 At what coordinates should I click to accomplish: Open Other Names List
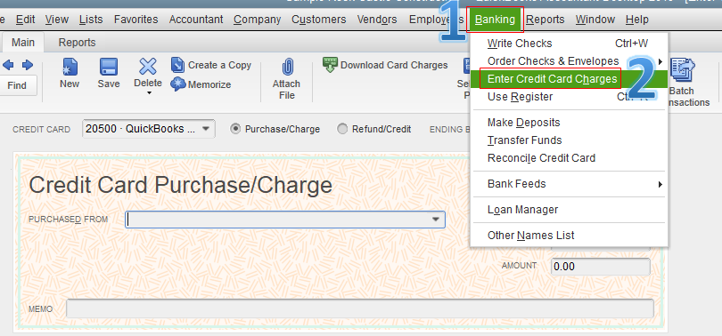point(569,236)
